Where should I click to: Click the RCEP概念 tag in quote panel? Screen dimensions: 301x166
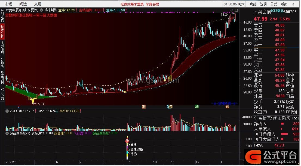tap(277, 11)
